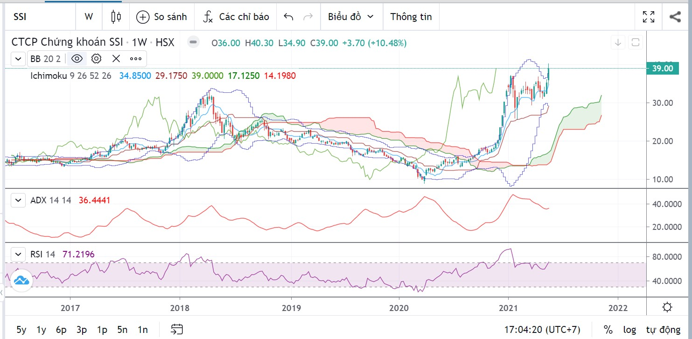
Task: Open more options for BB indicator
Action: [136, 59]
